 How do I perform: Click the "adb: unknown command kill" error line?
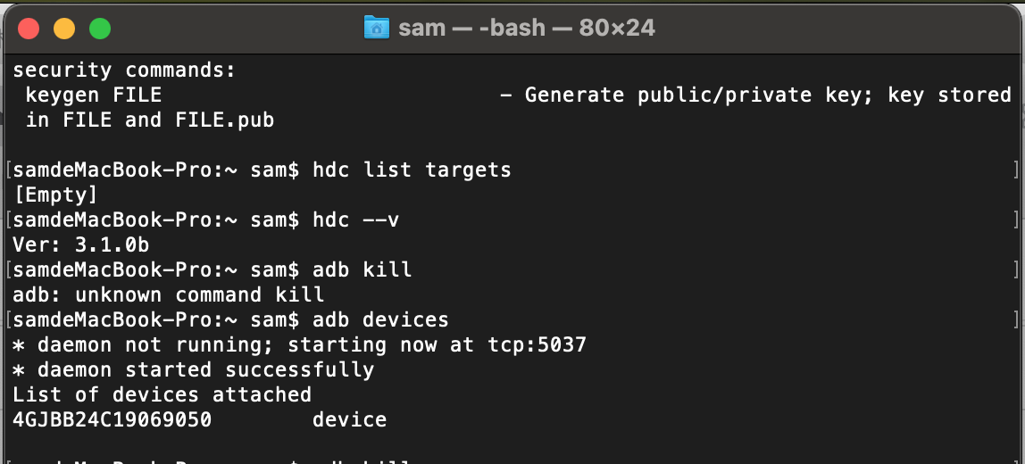169,294
